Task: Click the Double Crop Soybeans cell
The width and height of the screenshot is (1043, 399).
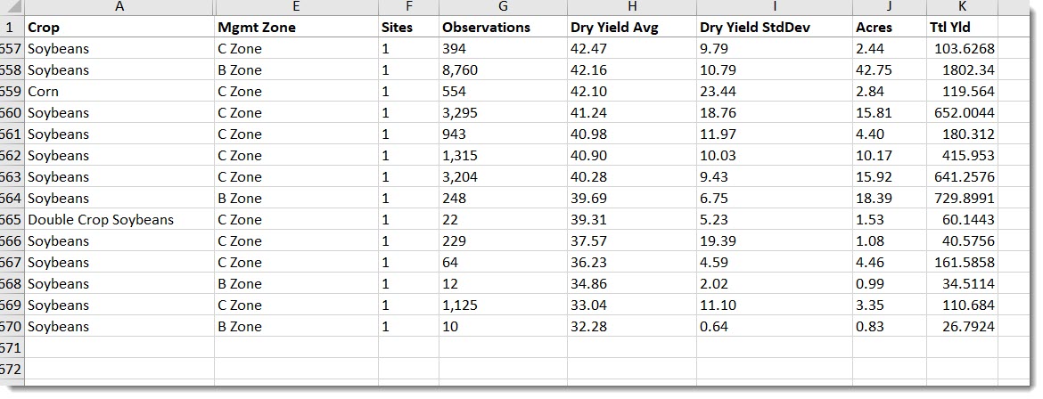Action: click(x=101, y=220)
